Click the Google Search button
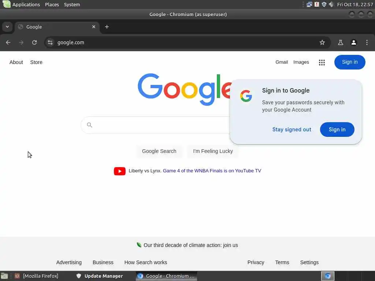Screen dimensions: 375x281 159,151
